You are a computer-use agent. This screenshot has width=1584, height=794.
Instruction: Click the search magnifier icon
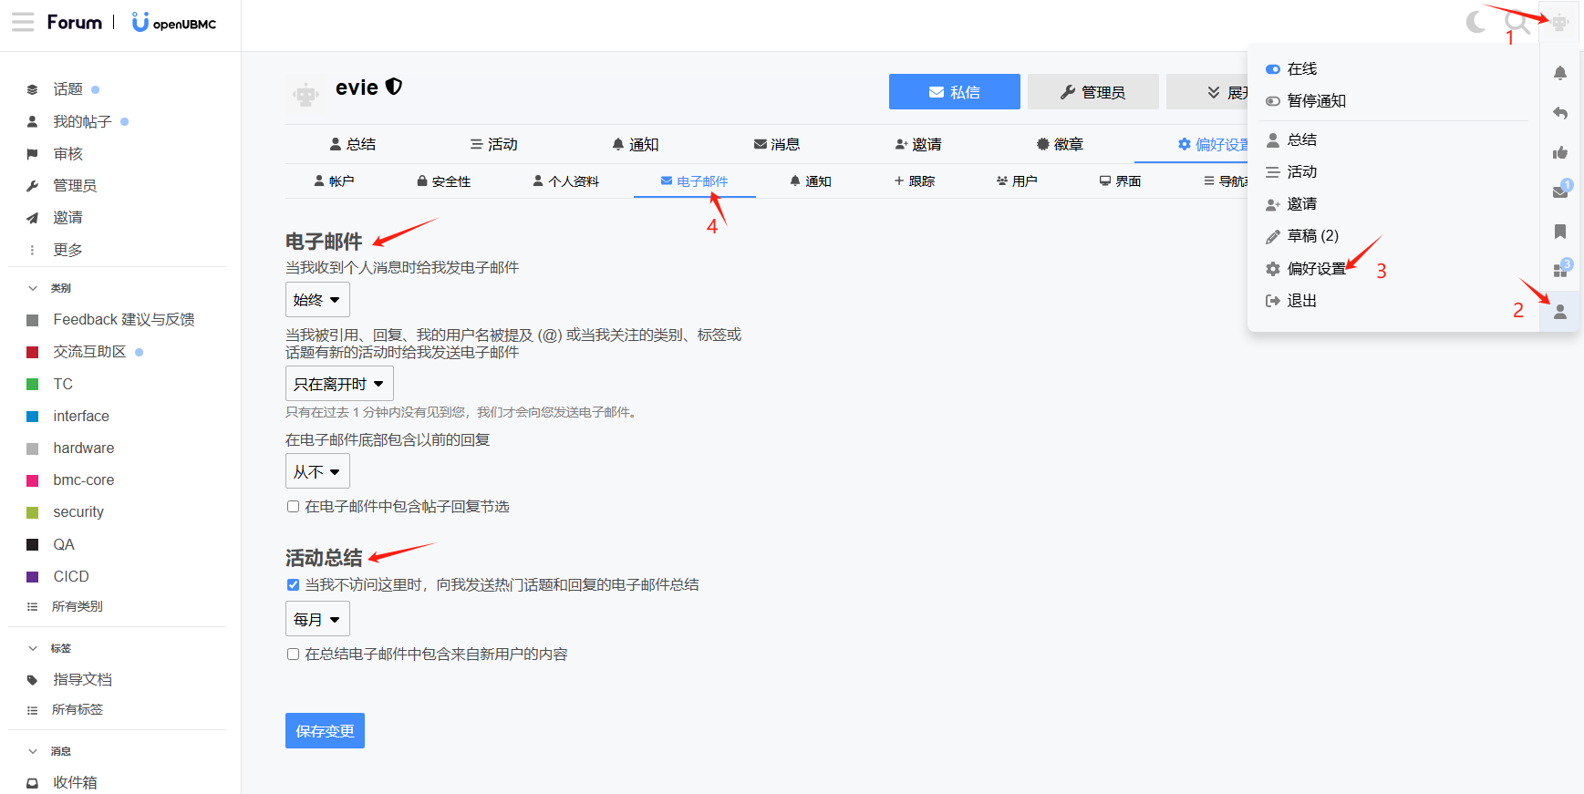[1516, 22]
